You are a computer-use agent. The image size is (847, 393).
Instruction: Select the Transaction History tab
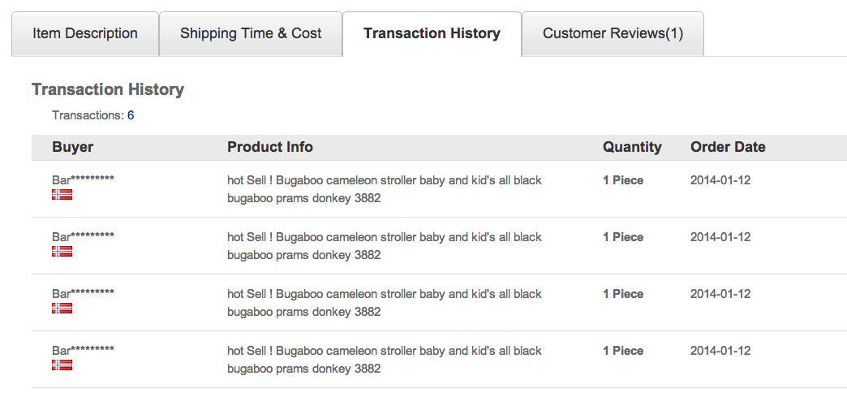tap(432, 33)
